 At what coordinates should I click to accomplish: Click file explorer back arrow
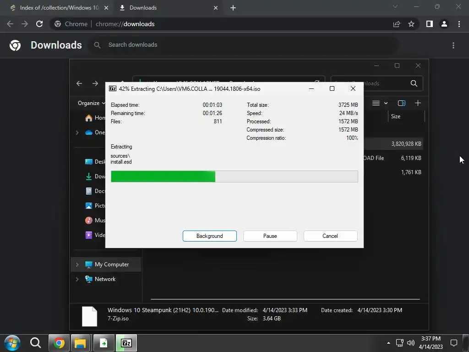click(79, 83)
